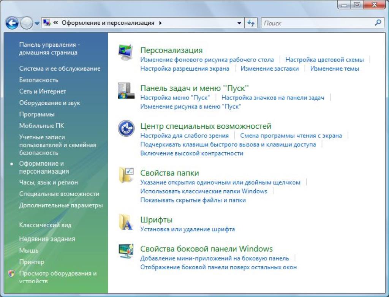
Task: Open Дополнительные параметры category
Action: click(x=61, y=205)
